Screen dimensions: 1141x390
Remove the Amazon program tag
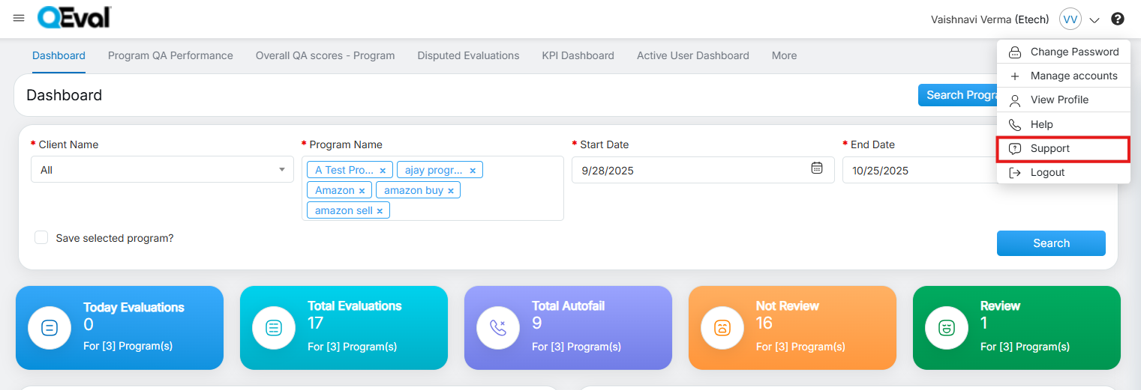click(x=362, y=191)
